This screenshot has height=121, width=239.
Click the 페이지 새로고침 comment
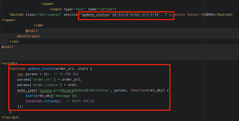point(80,101)
